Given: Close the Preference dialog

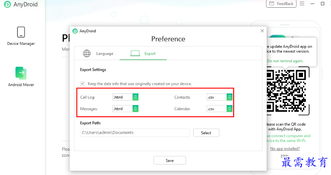Looking at the screenshot, I should coord(262,31).
